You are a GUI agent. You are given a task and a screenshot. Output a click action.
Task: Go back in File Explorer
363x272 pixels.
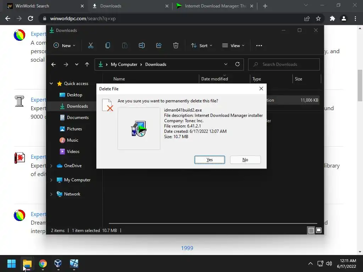pyautogui.click(x=54, y=64)
